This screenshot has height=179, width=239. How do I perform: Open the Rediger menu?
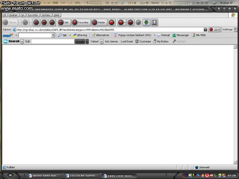pyautogui.click(x=14, y=15)
